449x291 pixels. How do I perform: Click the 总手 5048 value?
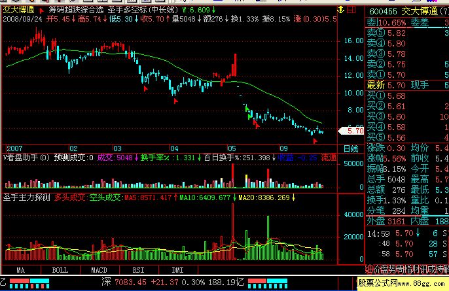(397, 179)
